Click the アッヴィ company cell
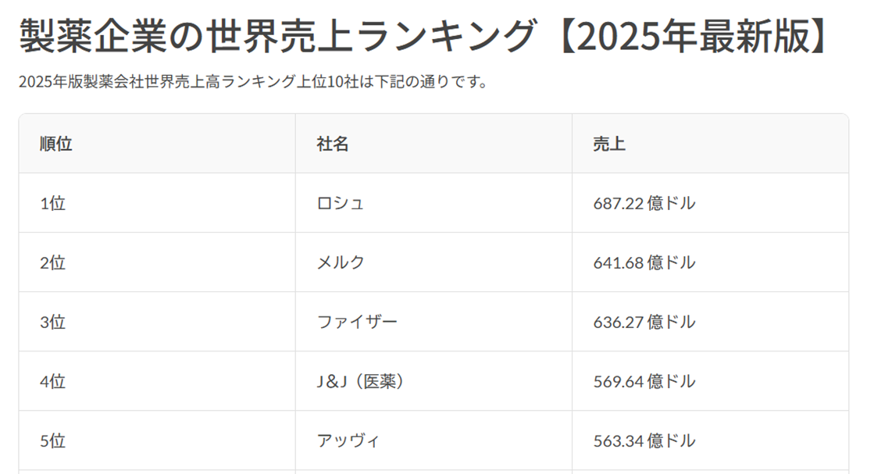 (x=348, y=440)
